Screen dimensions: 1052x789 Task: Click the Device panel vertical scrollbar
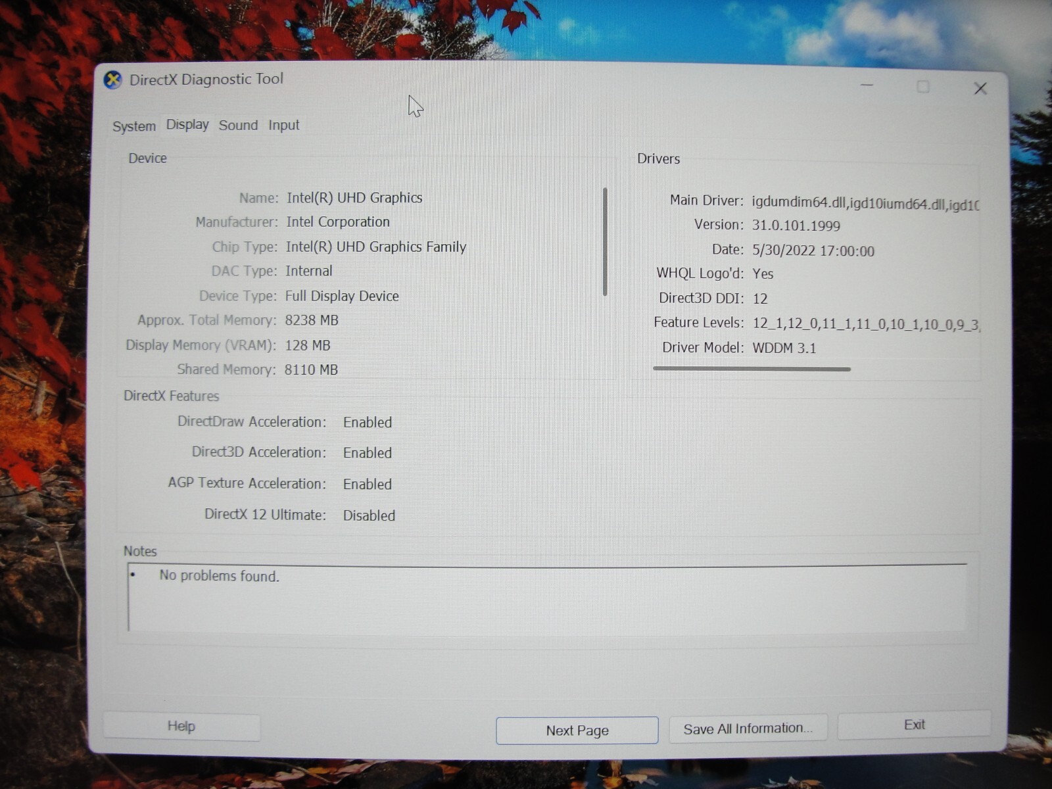pos(605,242)
